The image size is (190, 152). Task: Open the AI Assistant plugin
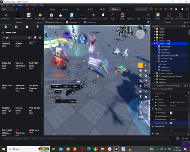click(x=19, y=15)
